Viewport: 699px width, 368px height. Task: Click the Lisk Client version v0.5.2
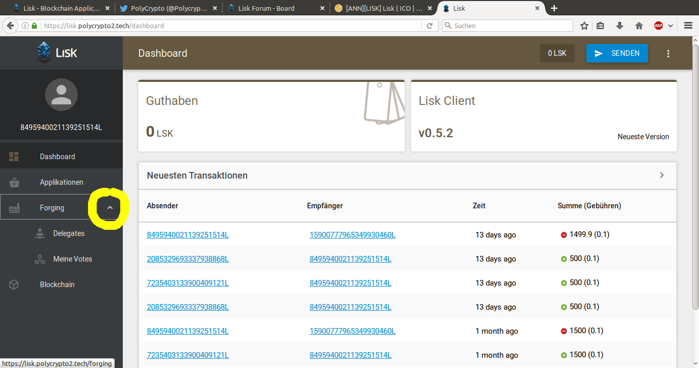click(436, 133)
